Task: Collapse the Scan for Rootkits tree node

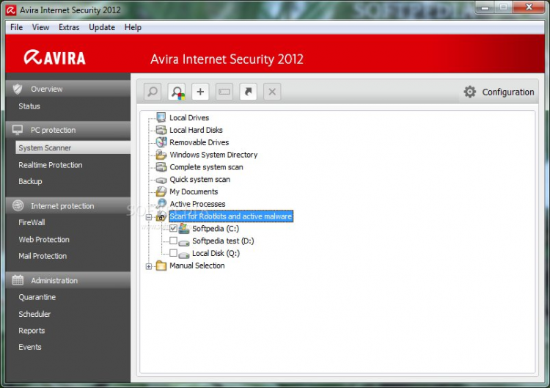Action: 149,217
